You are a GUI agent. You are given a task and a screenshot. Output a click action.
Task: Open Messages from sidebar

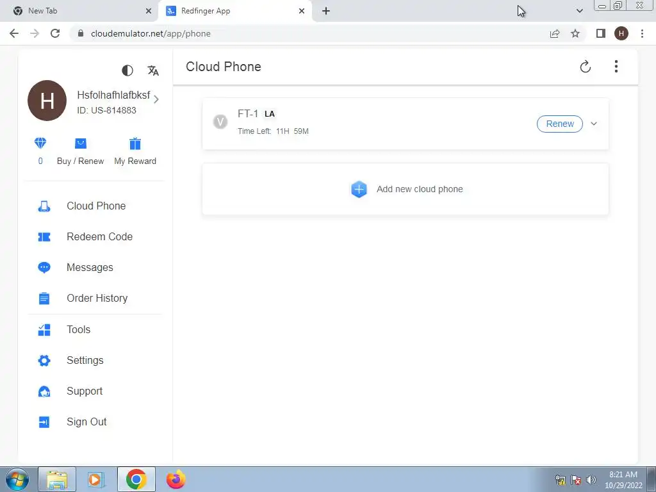point(90,267)
